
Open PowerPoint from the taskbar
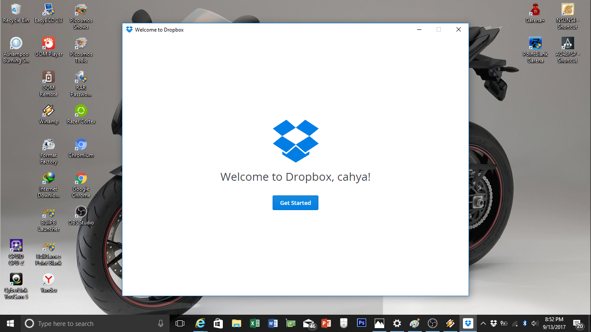point(326,323)
